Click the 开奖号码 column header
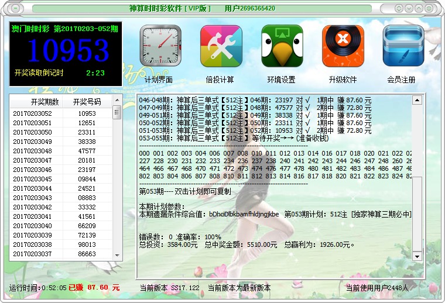445x303 pixels. [87, 102]
